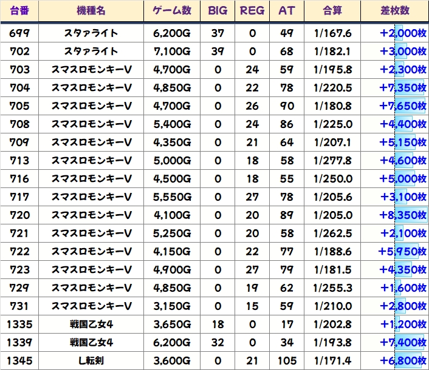Sort by the ゲーム数 column header
The height and width of the screenshot is (370, 429).
tap(172, 11)
